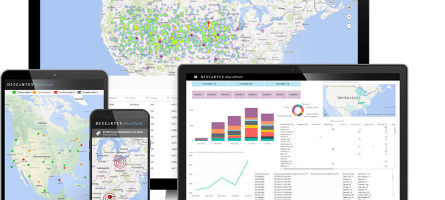Tap the ticket icon in the phone sweepstakes banner
Viewport: 445px width, 200px height.
(x=98, y=133)
